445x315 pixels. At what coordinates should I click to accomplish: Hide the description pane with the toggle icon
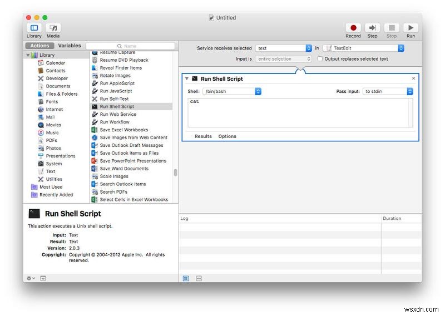pos(43,278)
